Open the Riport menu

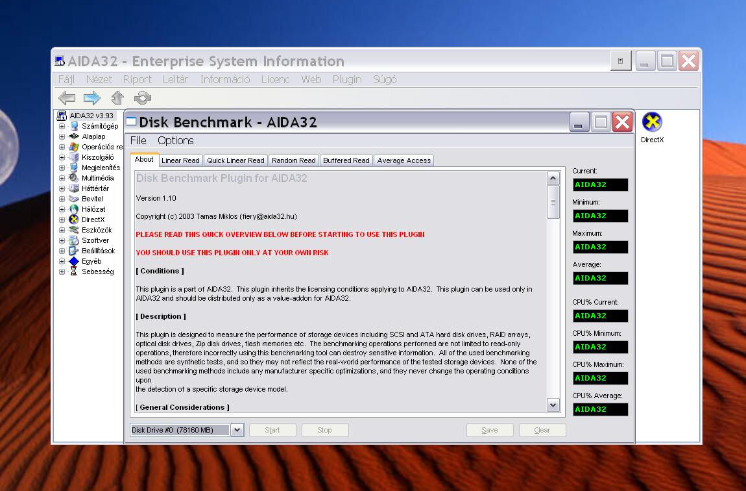pyautogui.click(x=138, y=79)
